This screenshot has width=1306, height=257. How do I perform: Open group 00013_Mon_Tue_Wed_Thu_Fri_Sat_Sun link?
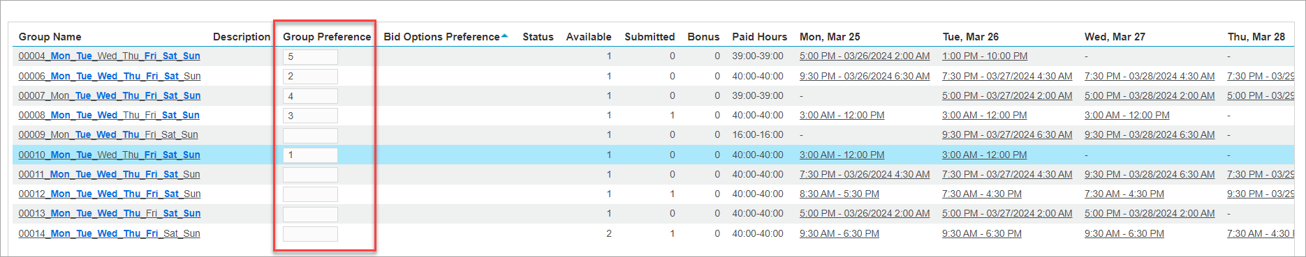click(109, 213)
